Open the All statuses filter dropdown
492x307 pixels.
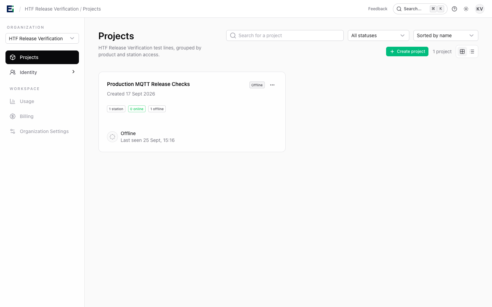(x=379, y=35)
